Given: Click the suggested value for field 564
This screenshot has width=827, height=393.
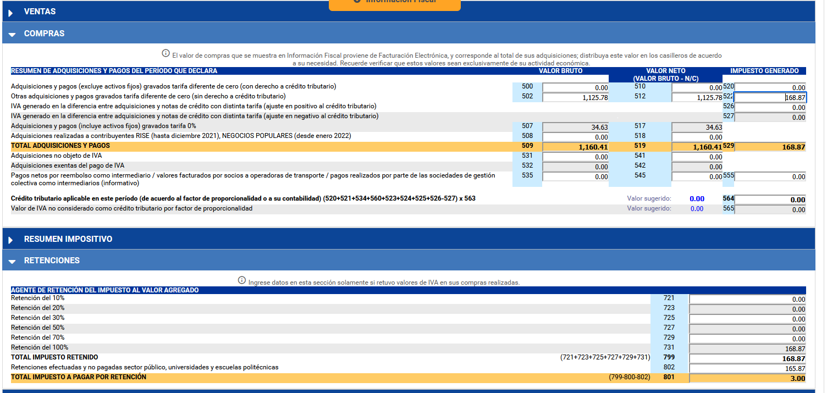Looking at the screenshot, I should pos(697,199).
